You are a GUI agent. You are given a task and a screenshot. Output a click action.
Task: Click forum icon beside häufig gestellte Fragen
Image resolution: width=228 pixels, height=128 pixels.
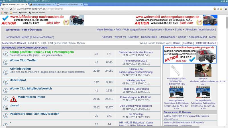[x=6, y=54]
